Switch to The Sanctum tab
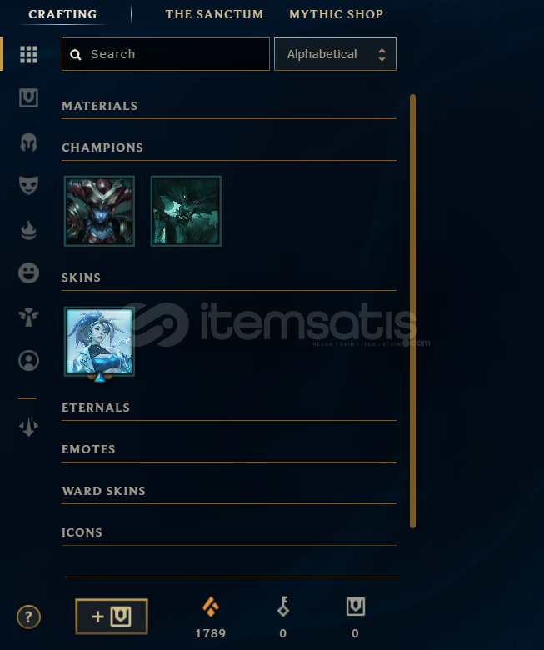The image size is (544, 650). pyautogui.click(x=214, y=14)
